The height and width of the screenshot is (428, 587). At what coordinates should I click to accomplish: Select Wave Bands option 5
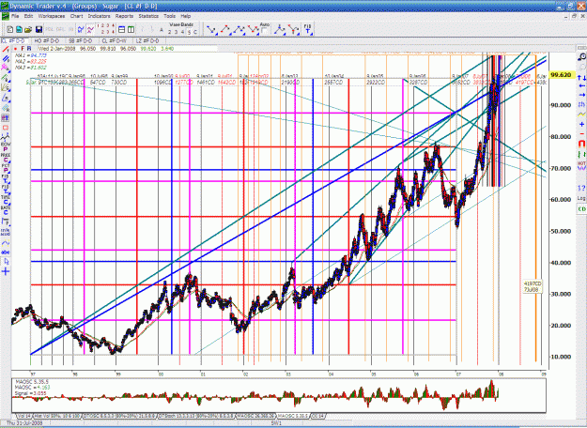click(189, 32)
